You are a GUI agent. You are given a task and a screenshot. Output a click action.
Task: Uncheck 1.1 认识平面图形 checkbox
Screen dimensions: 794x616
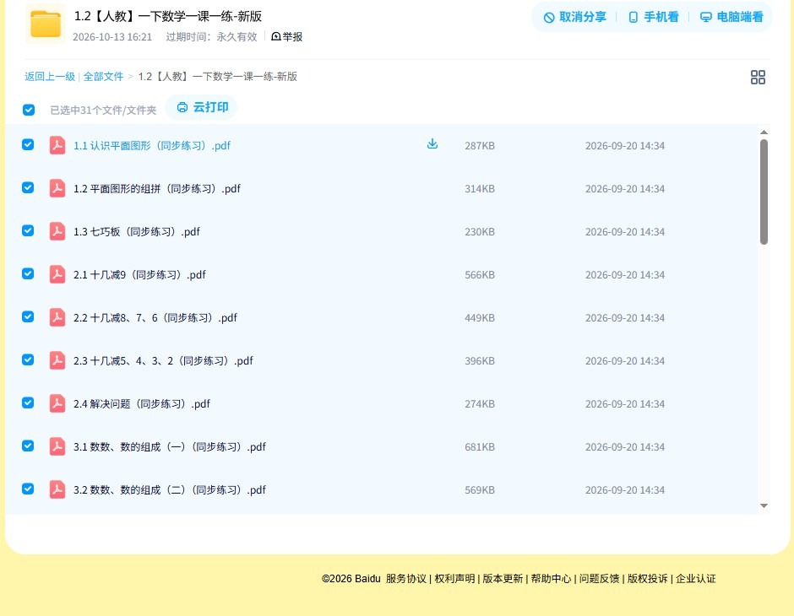[x=28, y=144]
